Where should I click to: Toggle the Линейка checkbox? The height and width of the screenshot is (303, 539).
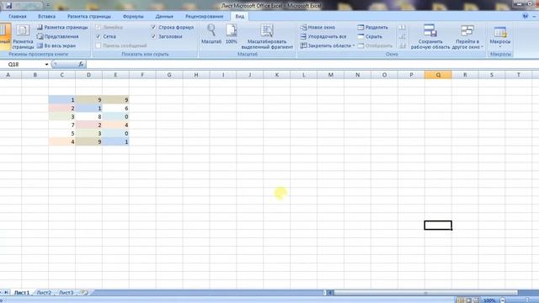pyautogui.click(x=99, y=27)
